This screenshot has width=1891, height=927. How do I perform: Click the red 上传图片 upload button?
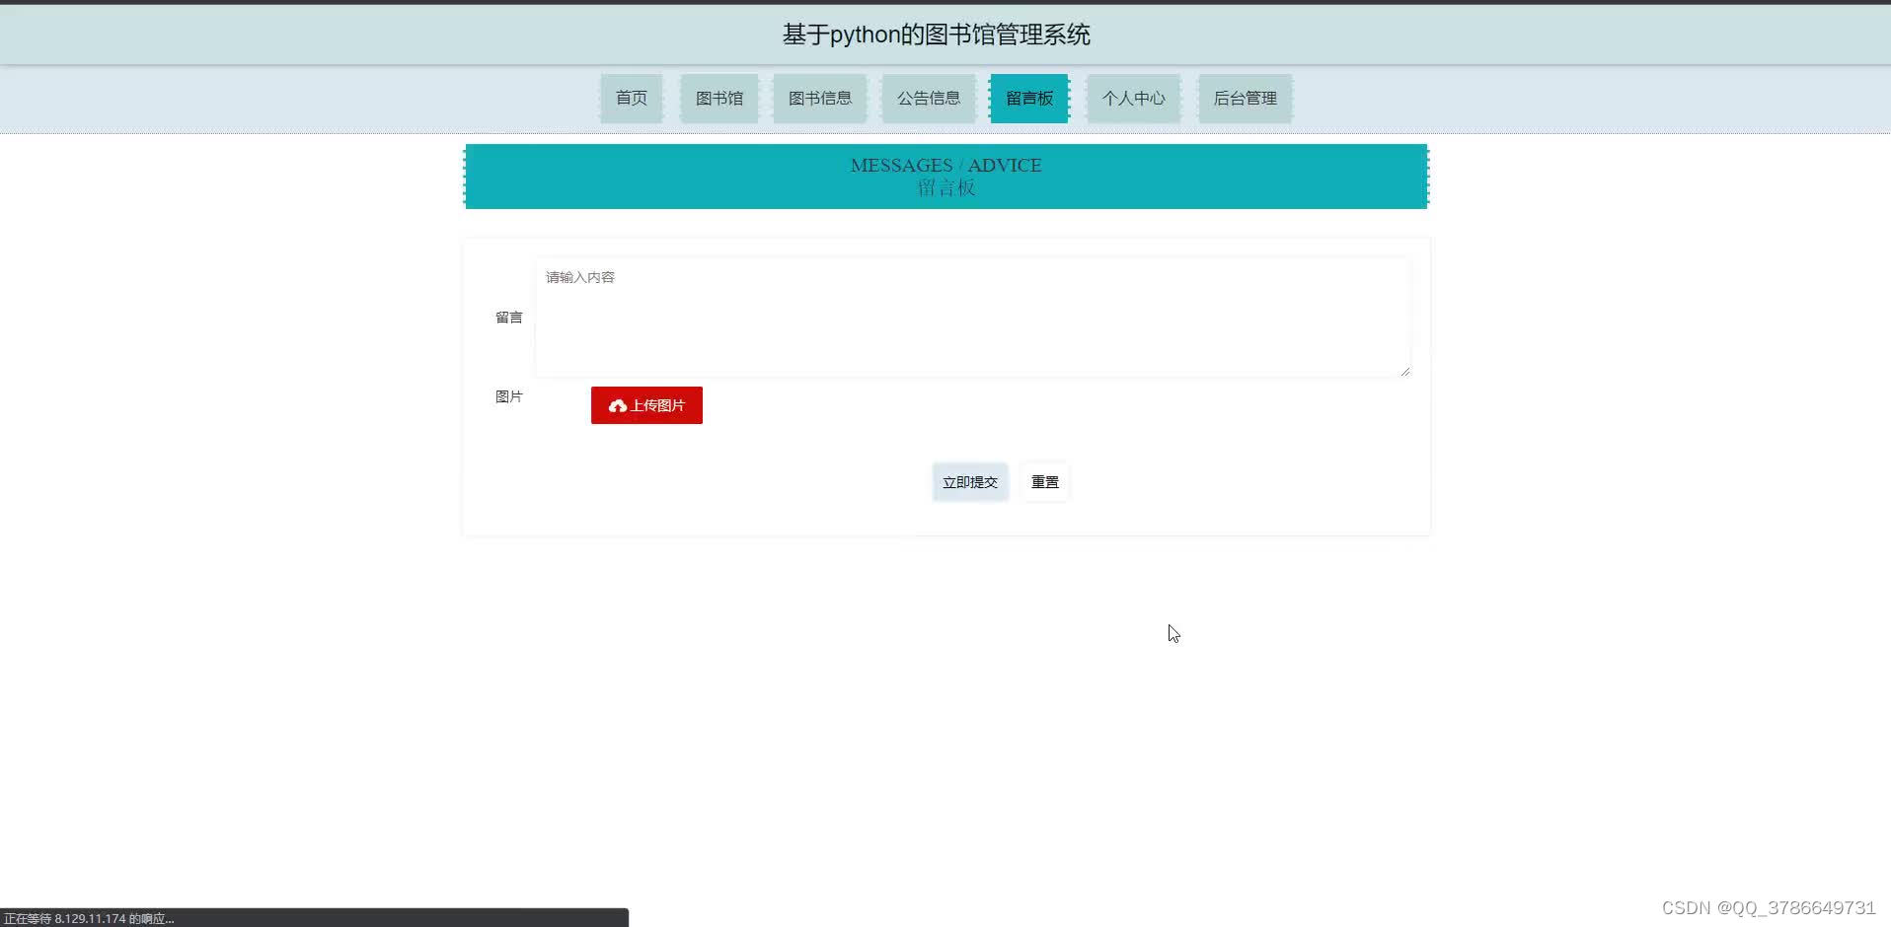[646, 405]
